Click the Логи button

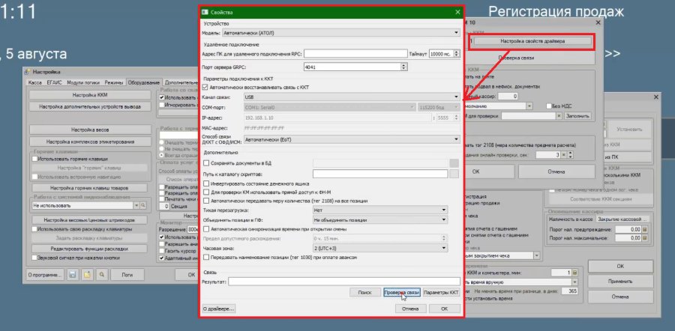(x=127, y=274)
